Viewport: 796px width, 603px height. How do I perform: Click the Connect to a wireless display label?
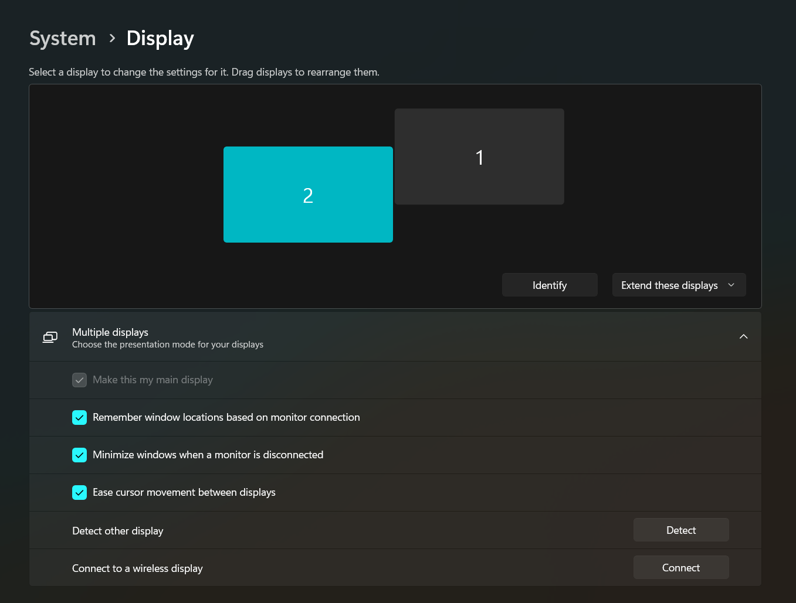point(137,568)
